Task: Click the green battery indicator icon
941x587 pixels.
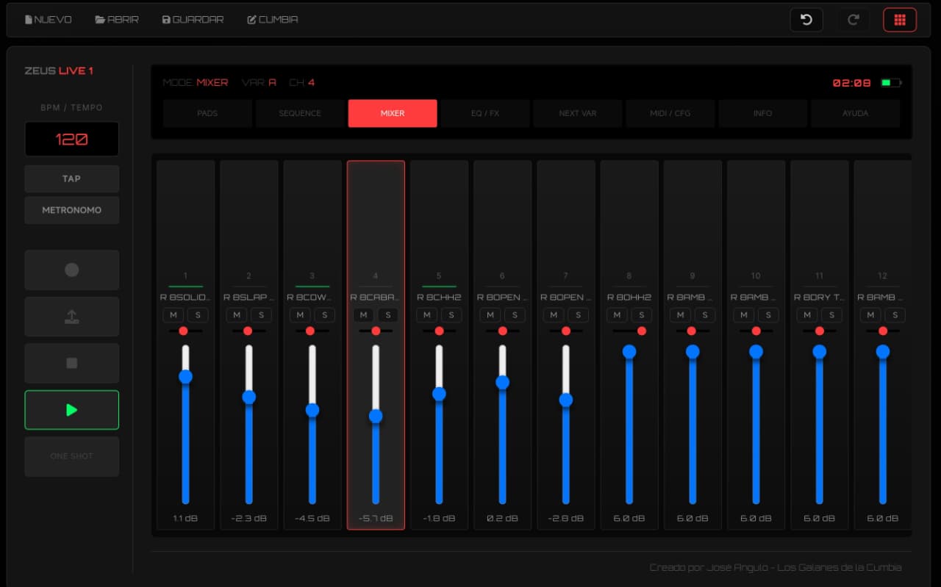Action: click(x=891, y=83)
